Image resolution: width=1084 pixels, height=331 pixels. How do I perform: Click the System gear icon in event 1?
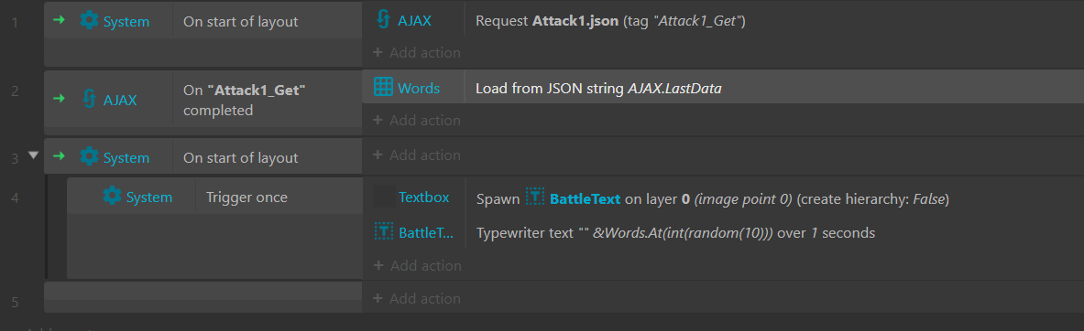coord(89,21)
